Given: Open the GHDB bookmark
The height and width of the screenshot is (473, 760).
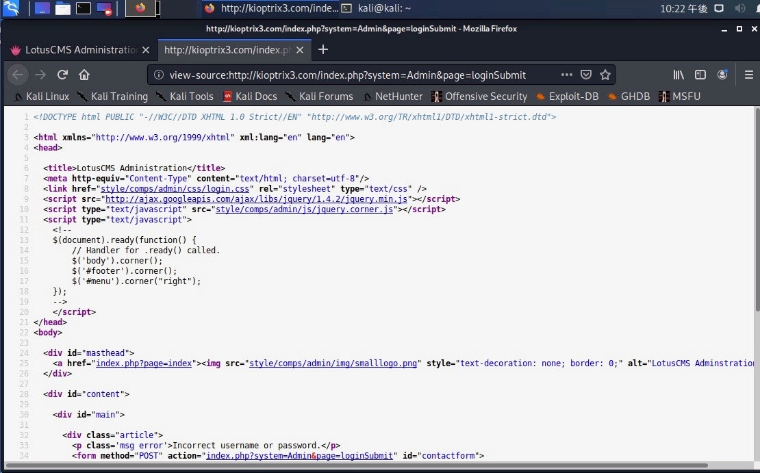Looking at the screenshot, I should pos(629,97).
